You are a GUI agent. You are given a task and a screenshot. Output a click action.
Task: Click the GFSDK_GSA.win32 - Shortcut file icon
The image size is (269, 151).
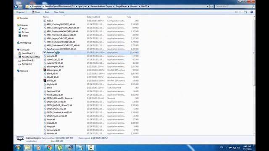click(45, 98)
